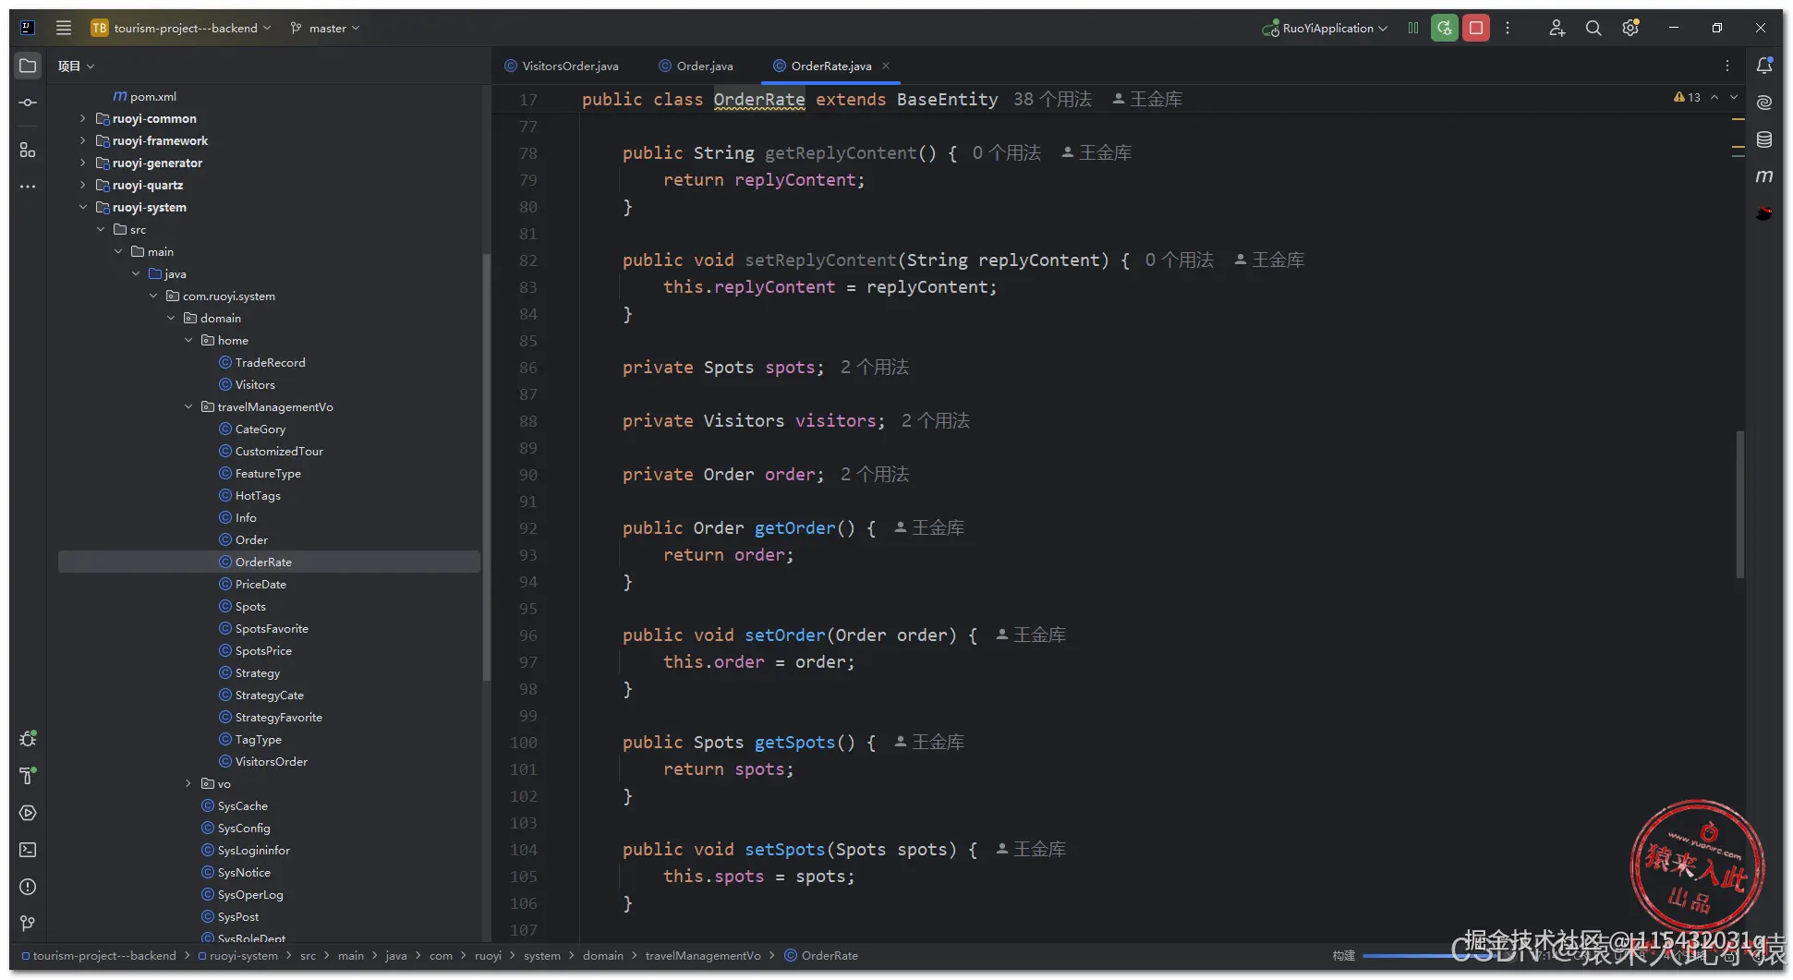The height and width of the screenshot is (980, 1793).
Task: Jump to previous highlighted problem
Action: pos(1714,97)
